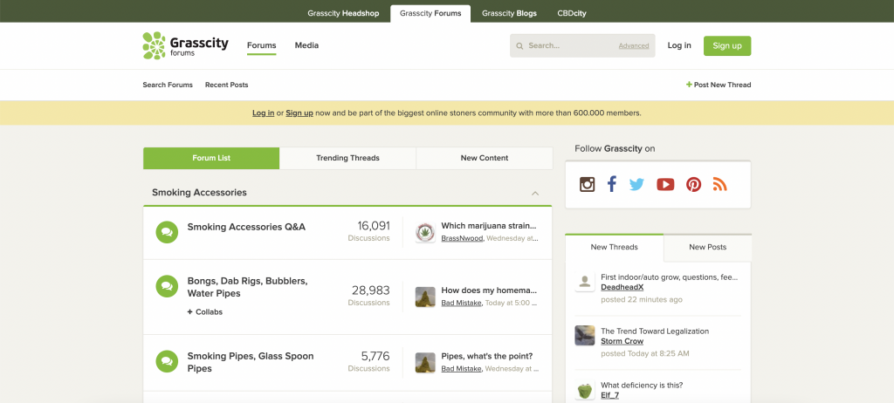Switch to the Trending Threads tab
Image resolution: width=894 pixels, height=403 pixels.
click(347, 158)
